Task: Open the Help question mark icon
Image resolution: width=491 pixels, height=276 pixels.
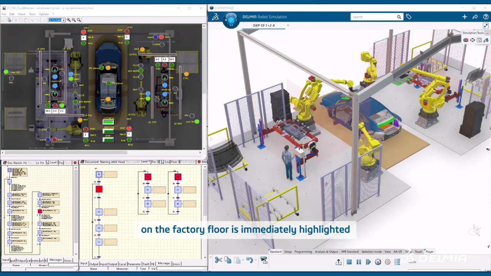Action: coord(486,17)
